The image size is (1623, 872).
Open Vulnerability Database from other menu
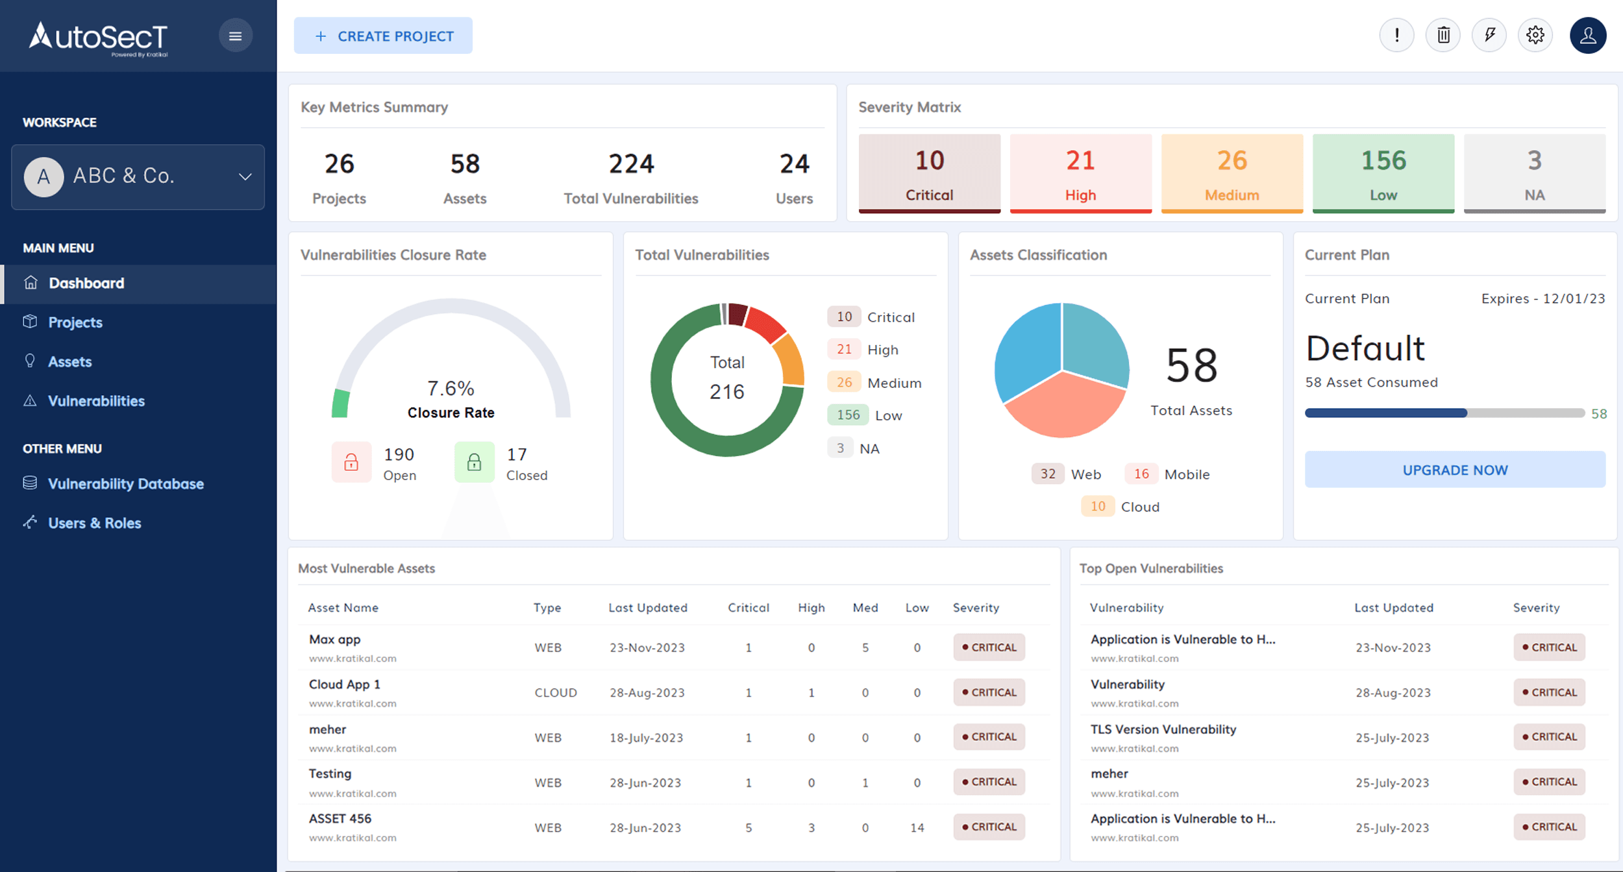pos(125,484)
